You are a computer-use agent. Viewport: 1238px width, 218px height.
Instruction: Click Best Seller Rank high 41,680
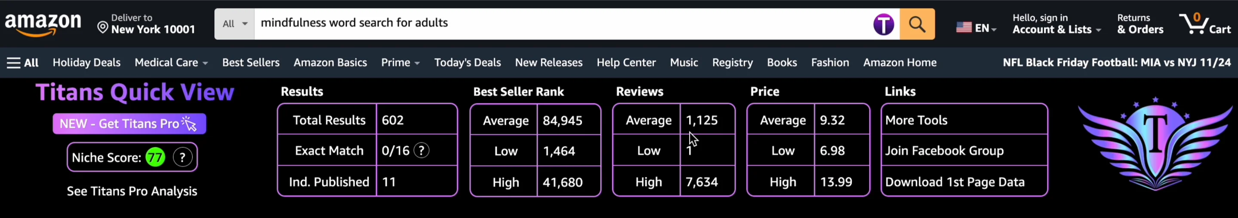point(563,182)
